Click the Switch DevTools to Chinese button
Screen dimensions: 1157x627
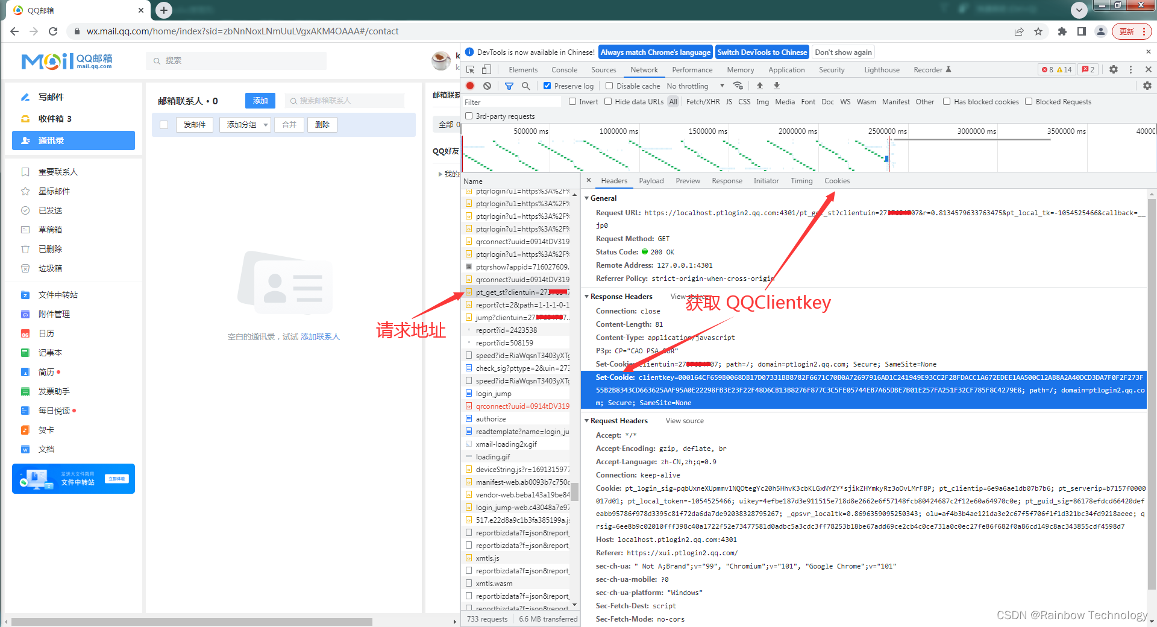(x=762, y=52)
